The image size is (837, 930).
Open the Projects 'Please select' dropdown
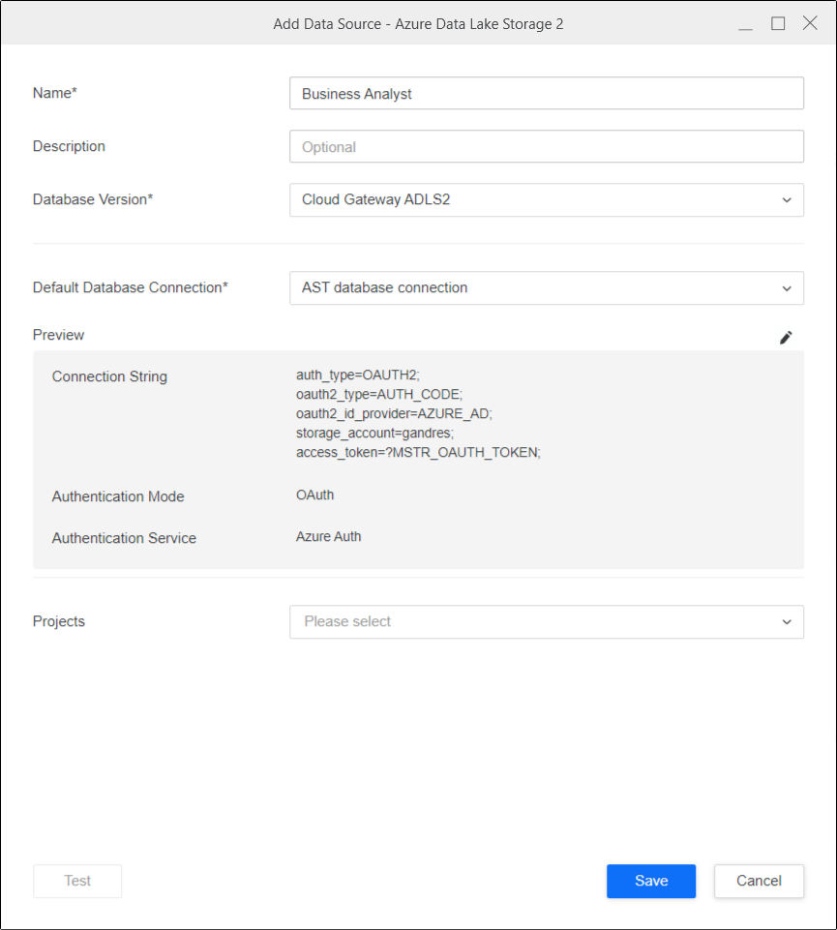tap(546, 622)
